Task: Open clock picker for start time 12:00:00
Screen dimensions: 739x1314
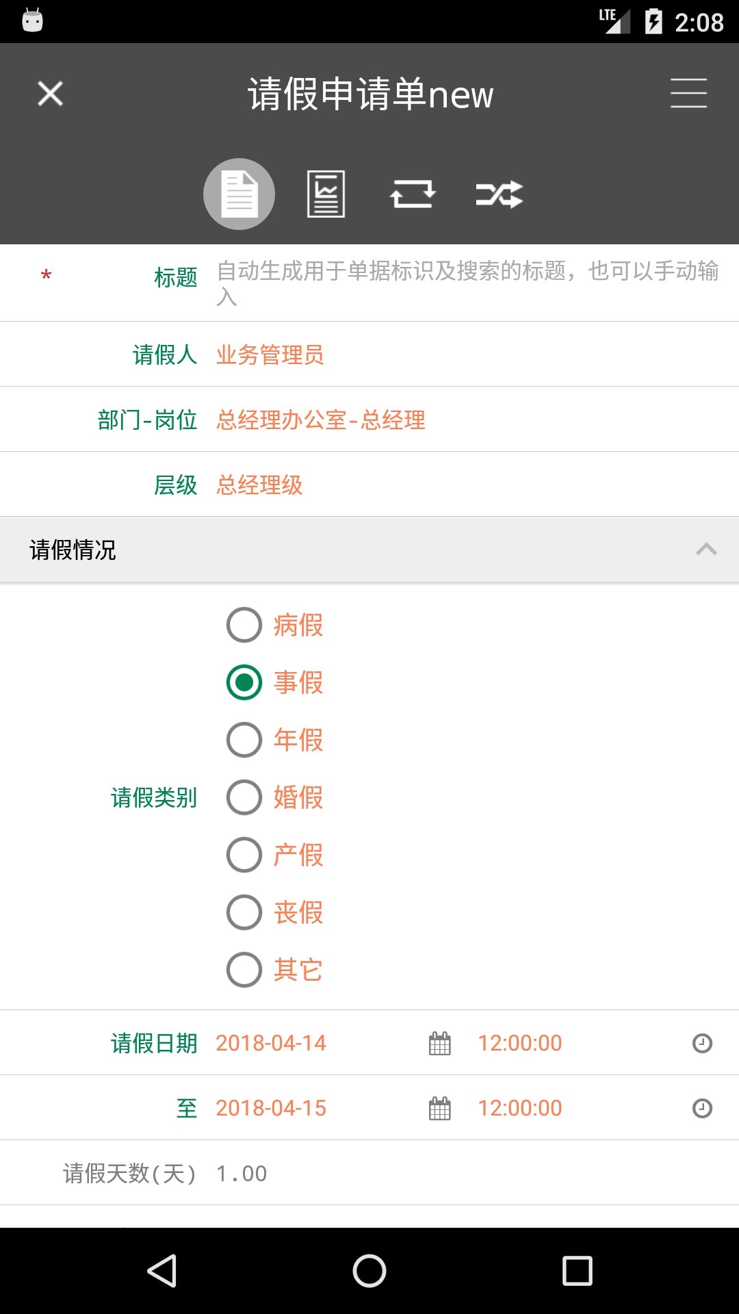Action: 703,1044
